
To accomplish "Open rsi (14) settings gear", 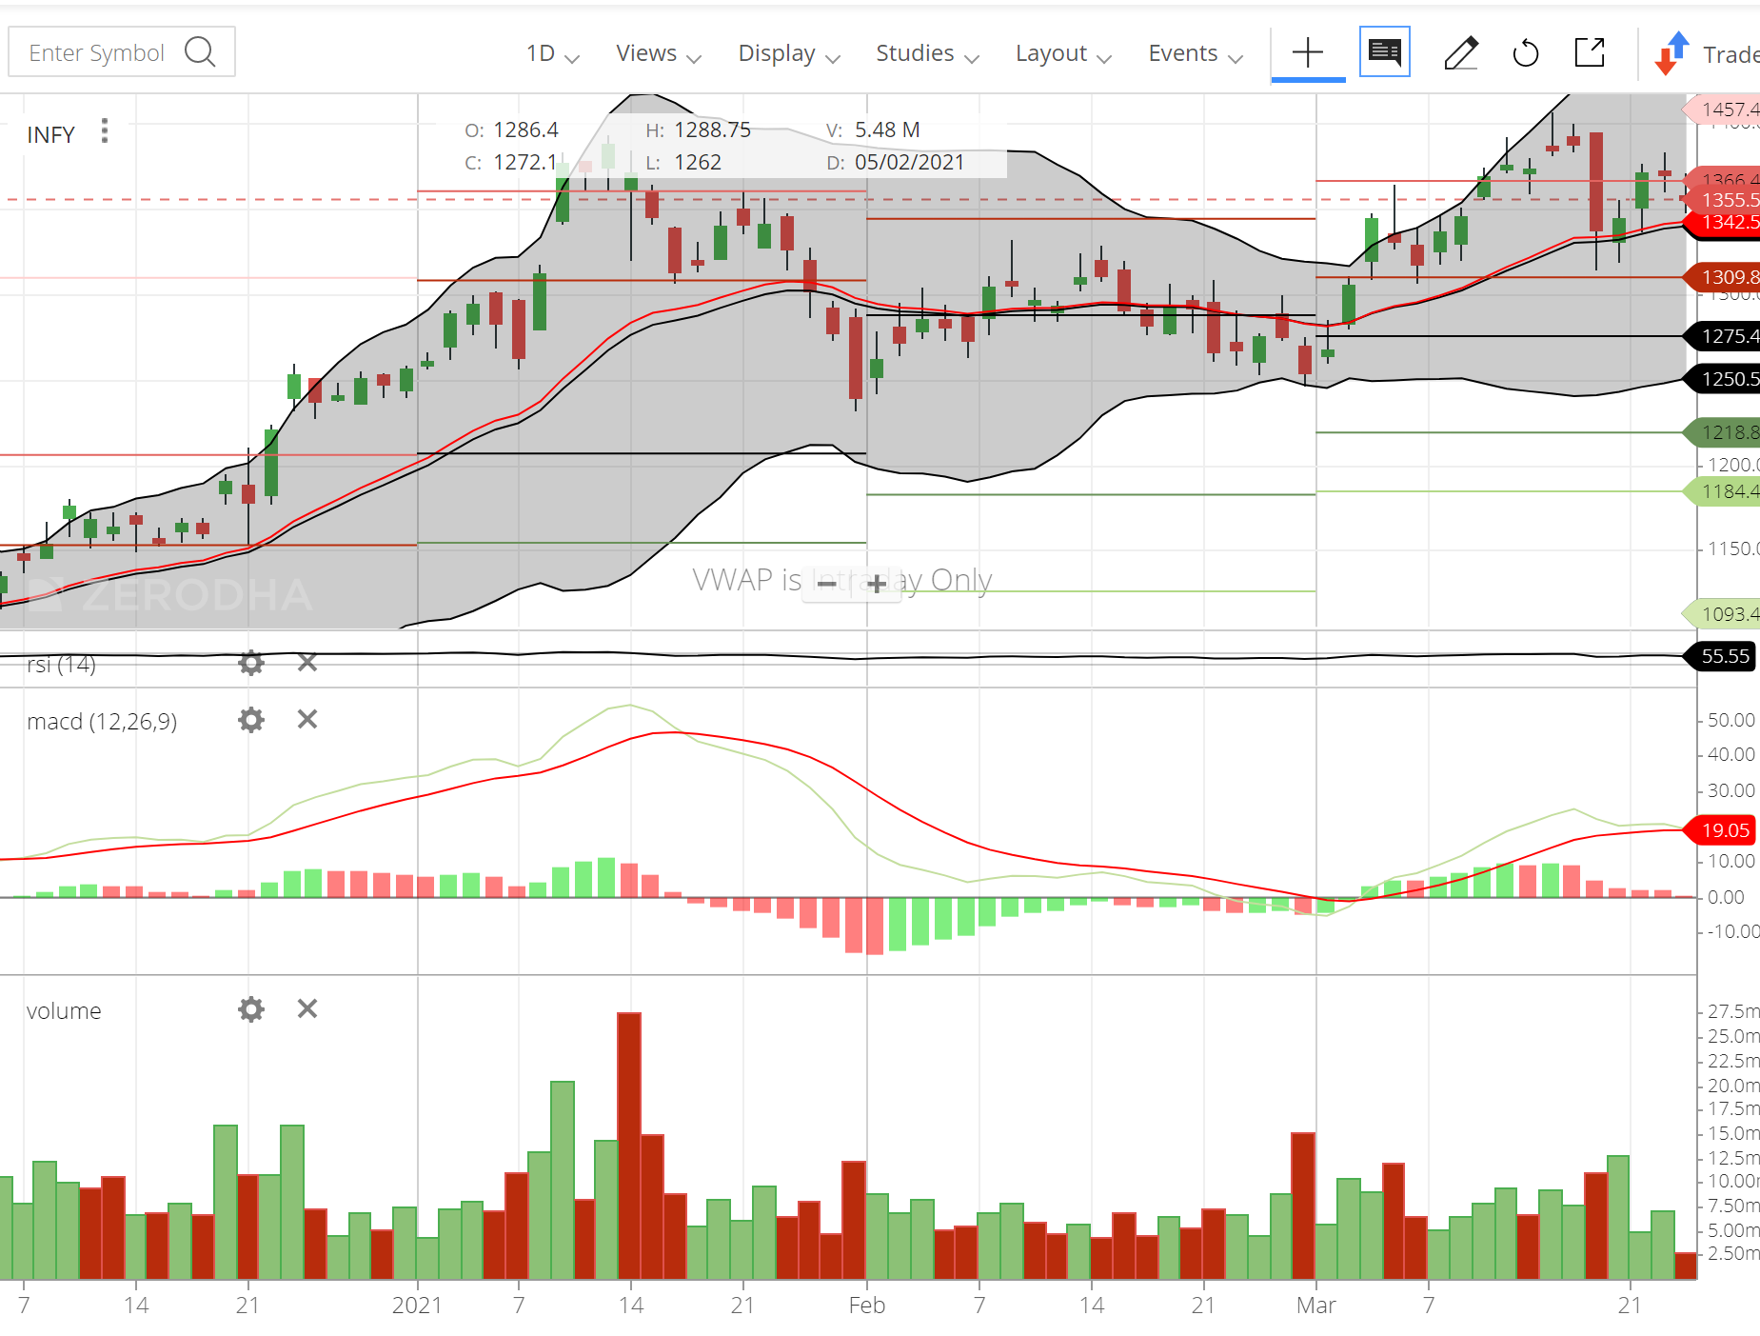I will pyautogui.click(x=251, y=663).
